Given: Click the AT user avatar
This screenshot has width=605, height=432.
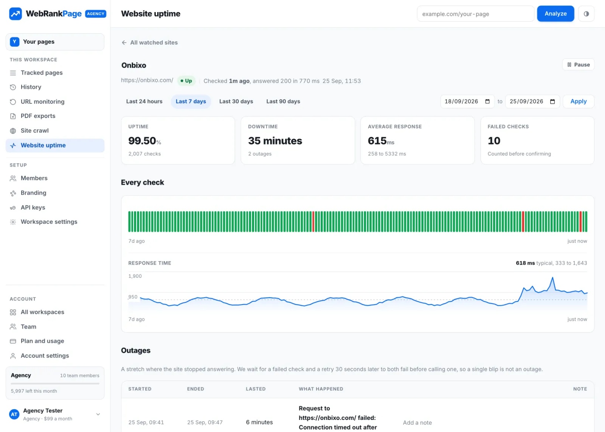Looking at the screenshot, I should click(14, 414).
